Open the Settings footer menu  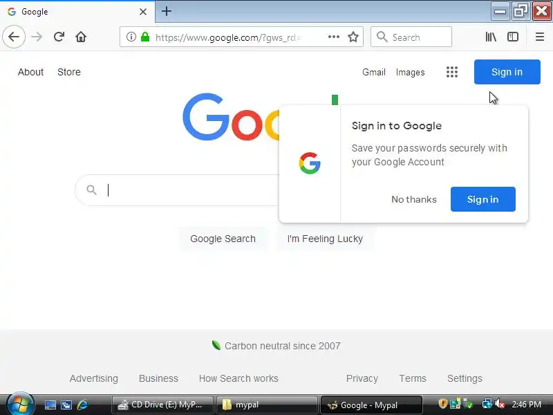(465, 378)
